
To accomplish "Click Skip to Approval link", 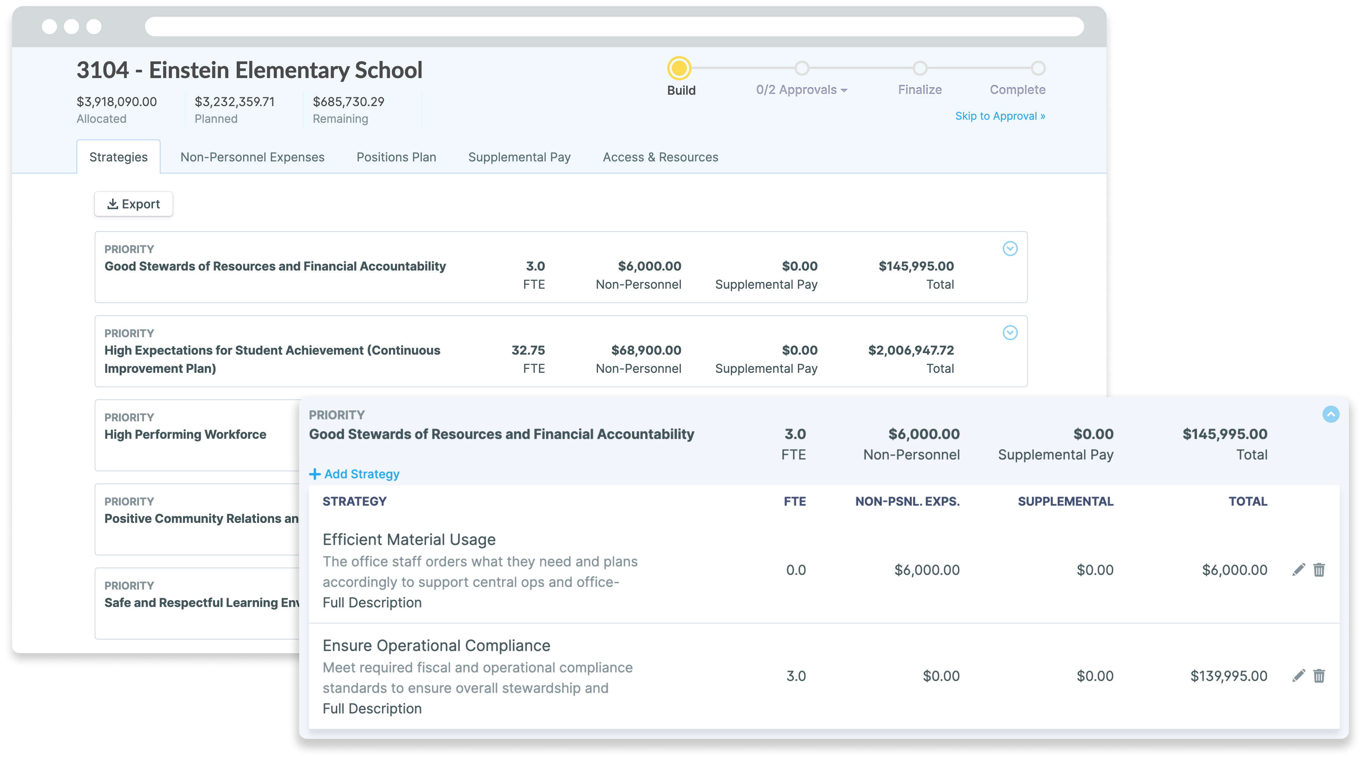I will [x=1000, y=116].
